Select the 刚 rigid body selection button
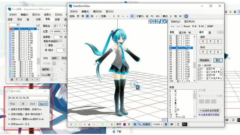The height and width of the screenshot is (135, 240). [92, 16]
